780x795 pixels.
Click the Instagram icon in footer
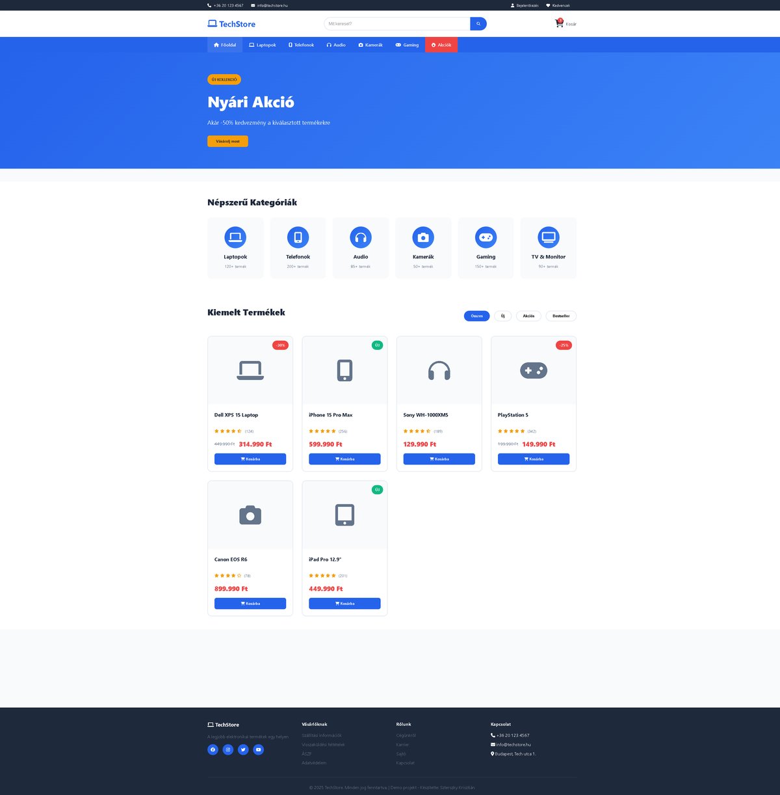coord(228,749)
